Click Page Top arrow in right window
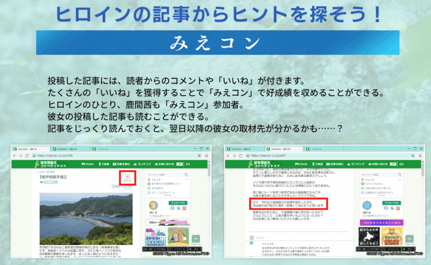The height and width of the screenshot is (265, 431). [409, 239]
